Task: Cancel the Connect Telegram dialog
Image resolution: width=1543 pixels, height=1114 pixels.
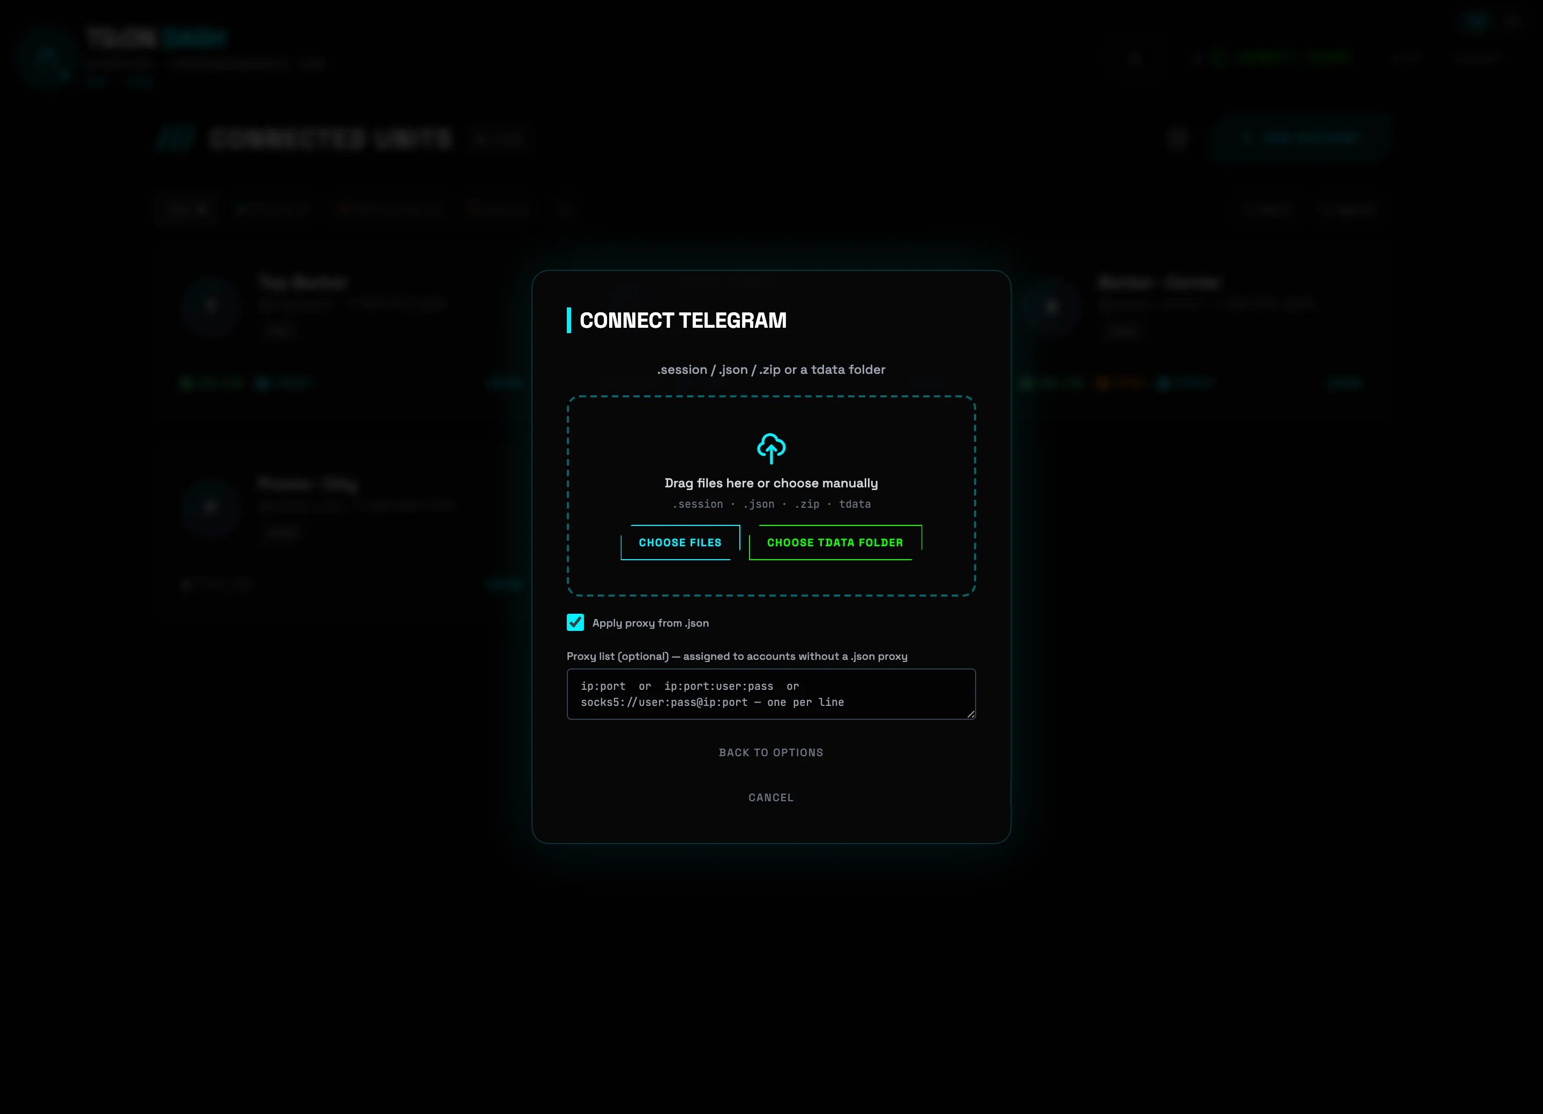Action: (771, 797)
